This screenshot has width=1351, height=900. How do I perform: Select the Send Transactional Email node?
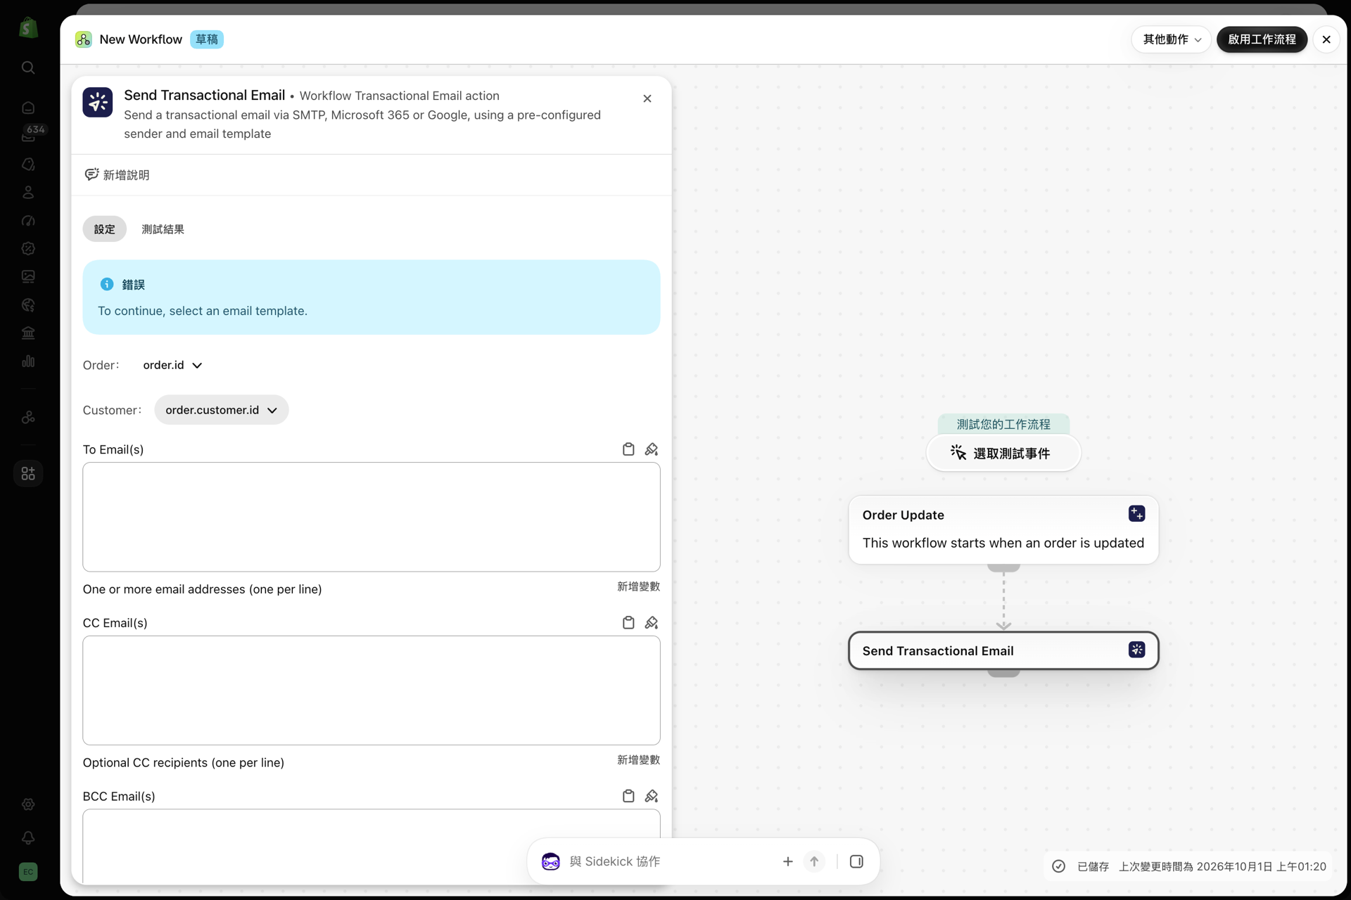1003,651
